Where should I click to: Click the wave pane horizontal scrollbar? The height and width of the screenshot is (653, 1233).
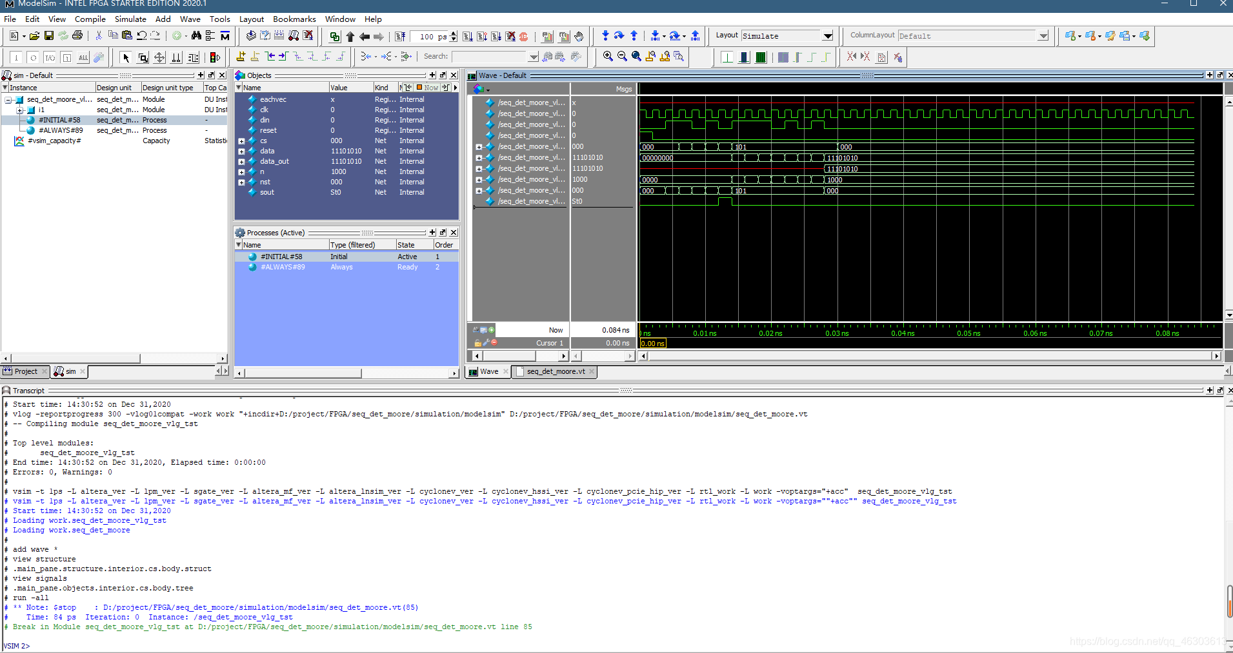click(929, 356)
